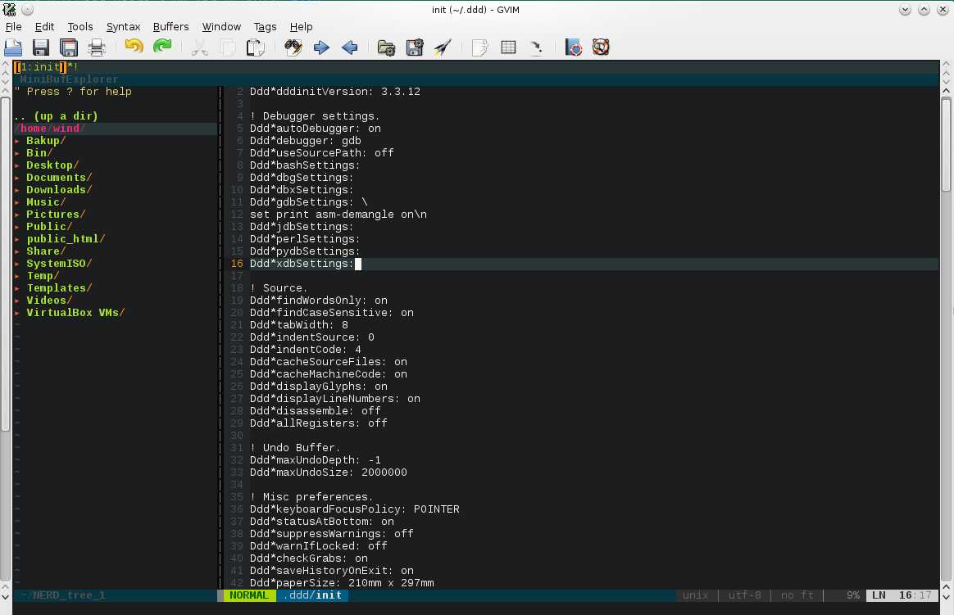Open the Help menu

[301, 27]
